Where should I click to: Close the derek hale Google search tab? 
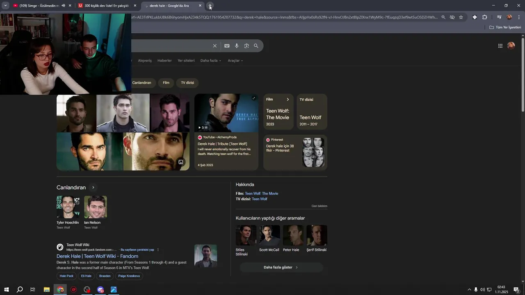pyautogui.click(x=200, y=6)
